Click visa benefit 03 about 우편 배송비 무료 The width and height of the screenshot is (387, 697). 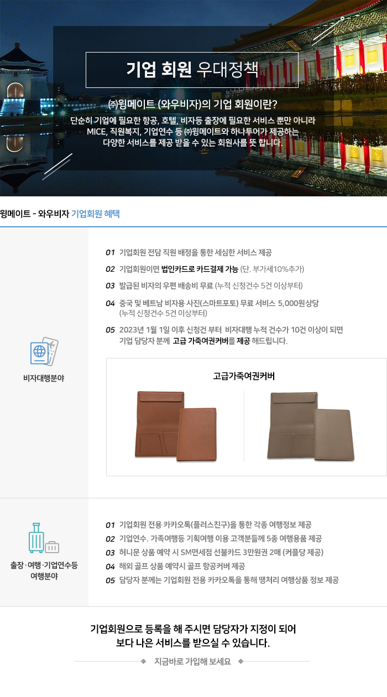coord(204,285)
